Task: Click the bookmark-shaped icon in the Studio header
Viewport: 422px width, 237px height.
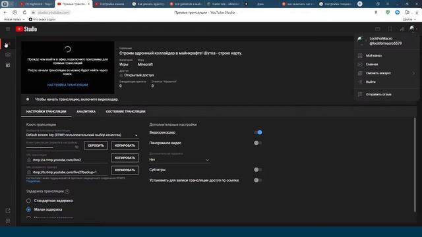Action: [390, 29]
